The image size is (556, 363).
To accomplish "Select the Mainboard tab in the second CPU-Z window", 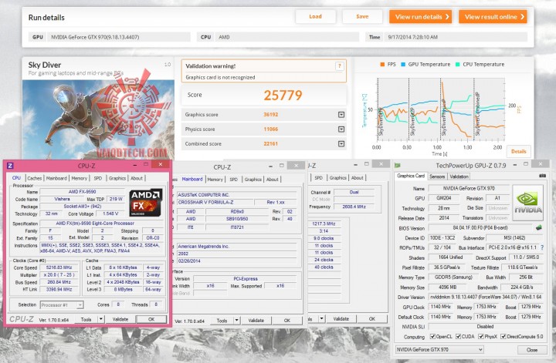I will pos(192,179).
